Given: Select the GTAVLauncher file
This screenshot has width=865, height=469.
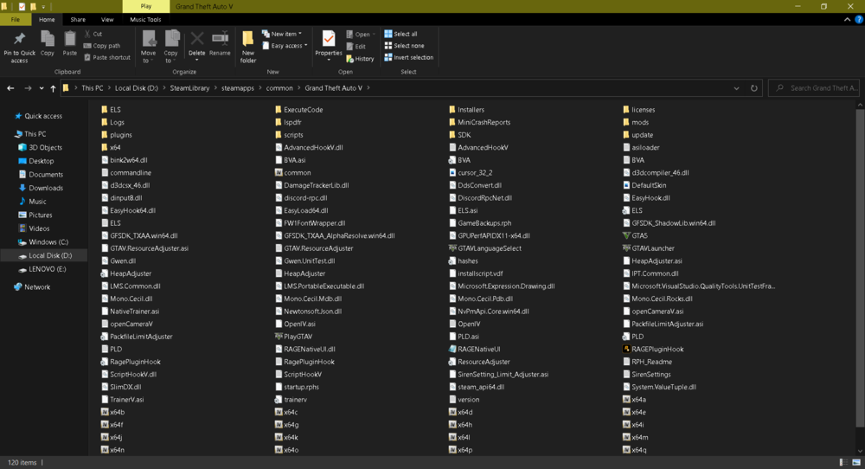Looking at the screenshot, I should click(648, 248).
